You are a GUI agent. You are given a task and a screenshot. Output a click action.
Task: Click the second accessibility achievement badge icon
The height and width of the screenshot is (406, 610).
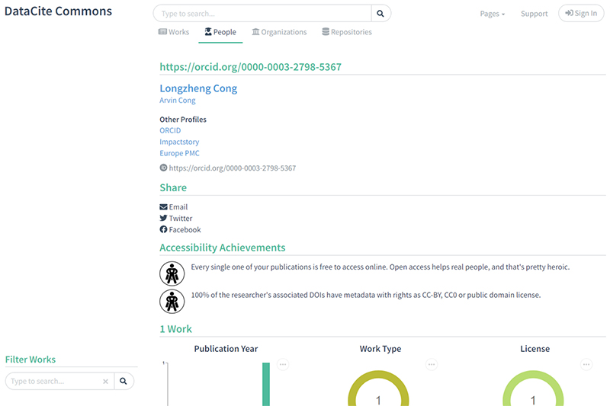[172, 301]
